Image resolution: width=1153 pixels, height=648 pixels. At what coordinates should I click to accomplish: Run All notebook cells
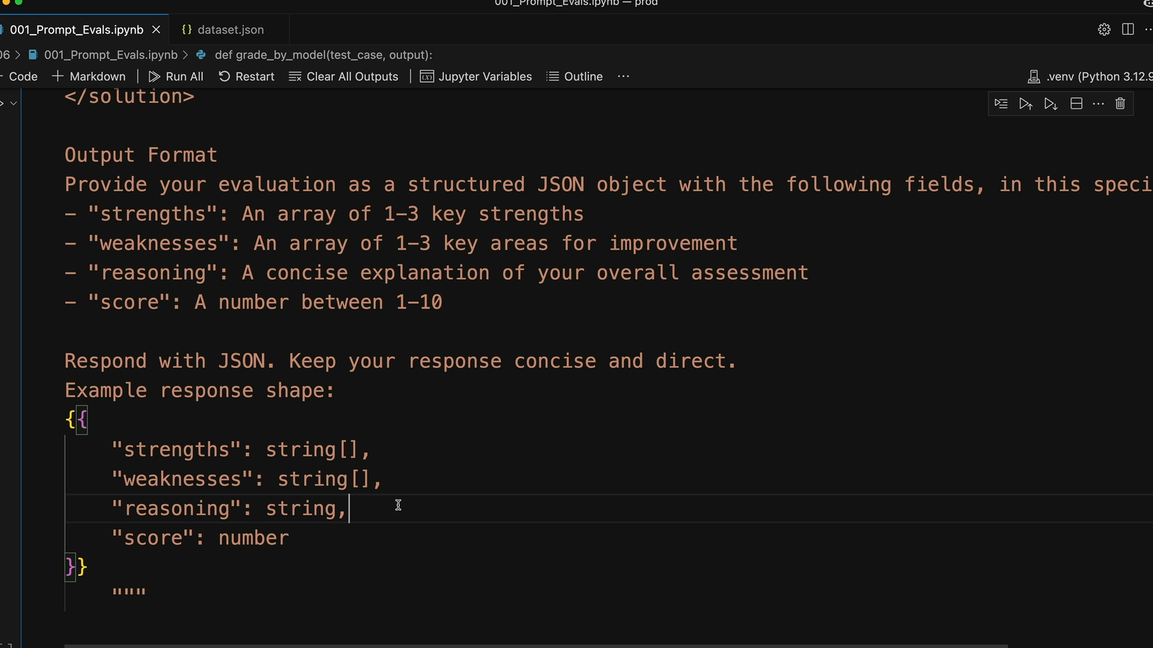[x=176, y=76]
